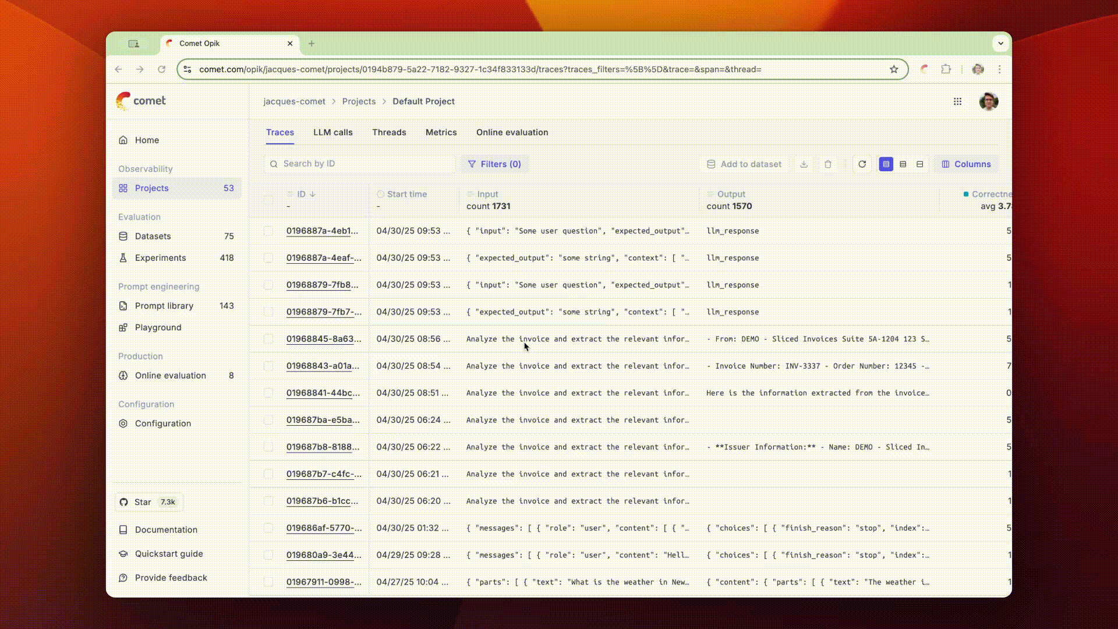Click the download/export traces icon

(804, 164)
